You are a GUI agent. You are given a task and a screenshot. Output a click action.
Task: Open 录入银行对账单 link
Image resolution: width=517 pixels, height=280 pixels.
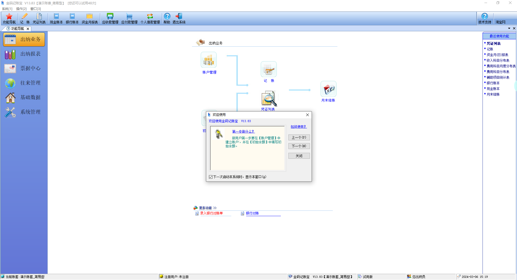pyautogui.click(x=211, y=213)
